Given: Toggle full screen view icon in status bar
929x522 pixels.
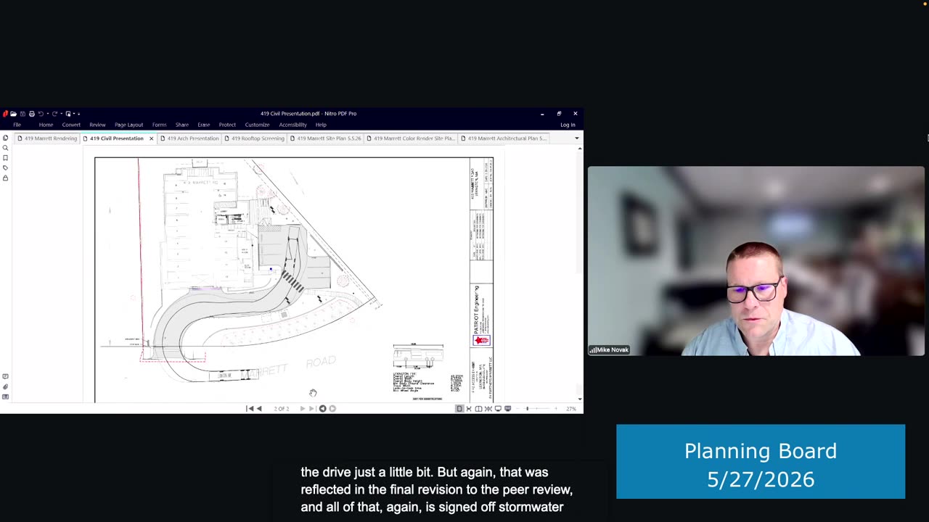Looking at the screenshot, I should [498, 409].
